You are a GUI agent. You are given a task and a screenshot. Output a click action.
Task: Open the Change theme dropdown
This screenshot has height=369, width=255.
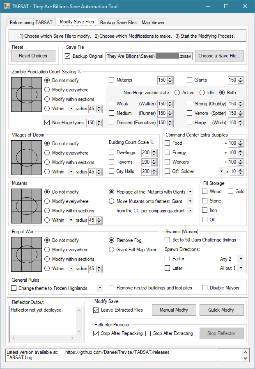100,288
